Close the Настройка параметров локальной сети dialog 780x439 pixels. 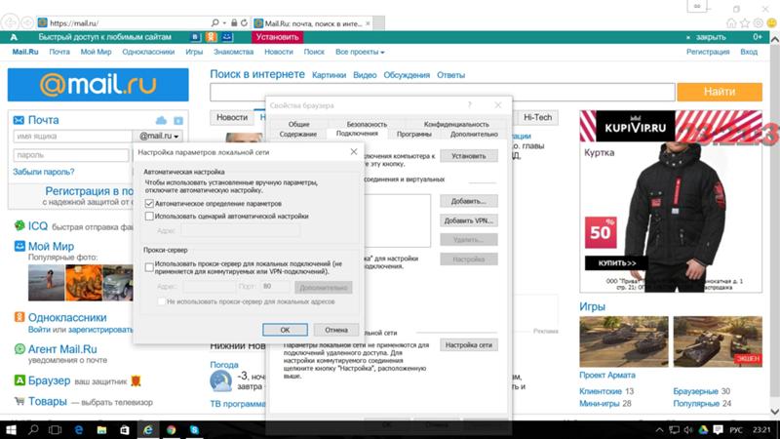click(x=354, y=152)
